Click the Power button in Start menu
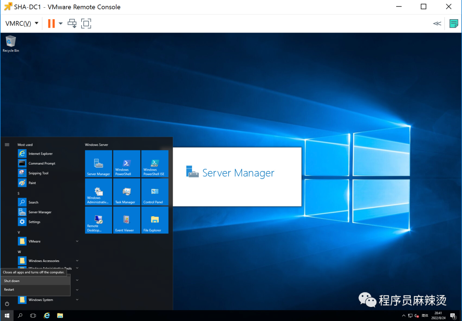 coord(7,303)
